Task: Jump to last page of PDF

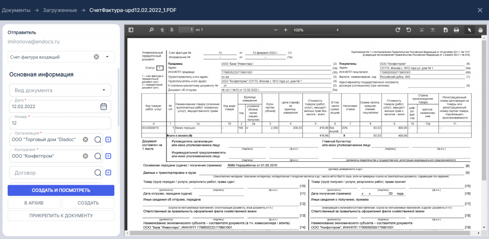Action: point(433,30)
